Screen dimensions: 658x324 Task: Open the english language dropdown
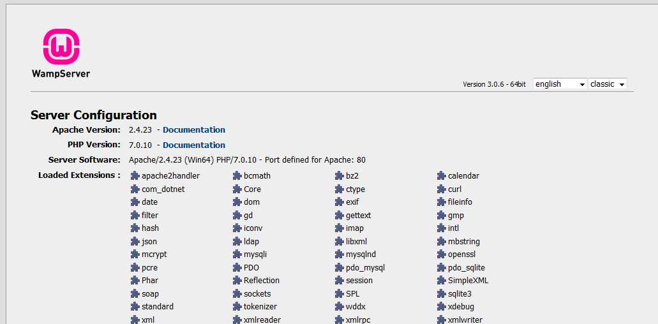pyautogui.click(x=560, y=84)
